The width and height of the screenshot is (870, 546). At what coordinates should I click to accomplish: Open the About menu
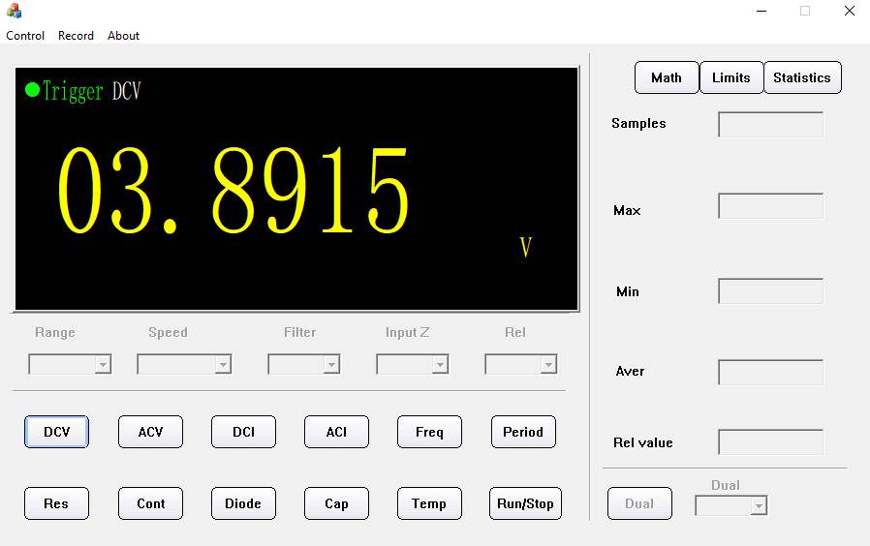point(123,36)
